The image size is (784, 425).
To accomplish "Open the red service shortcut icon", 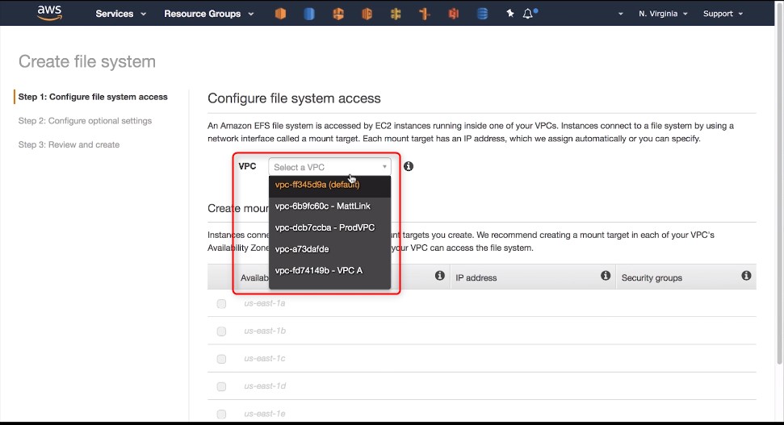I will [x=454, y=14].
